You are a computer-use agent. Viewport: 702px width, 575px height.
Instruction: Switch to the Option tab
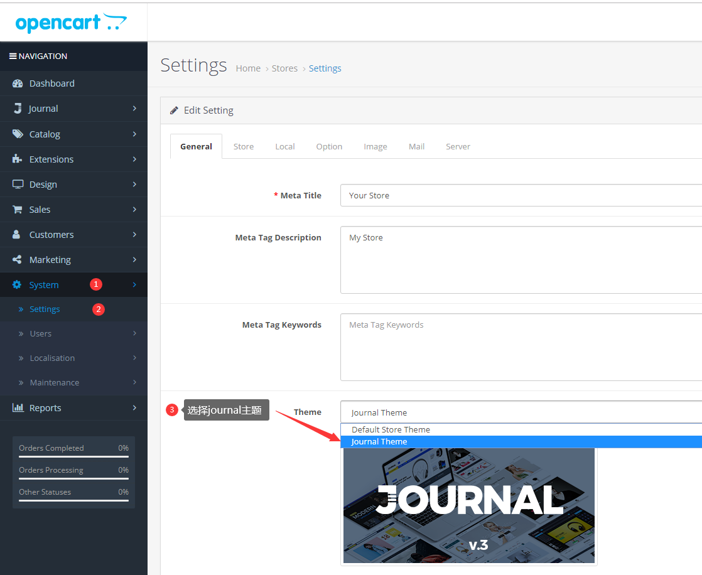[x=329, y=146]
